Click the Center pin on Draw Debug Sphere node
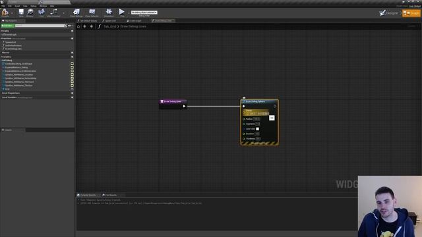Image resolution: width=422 pixels, height=237 pixels. (244, 112)
